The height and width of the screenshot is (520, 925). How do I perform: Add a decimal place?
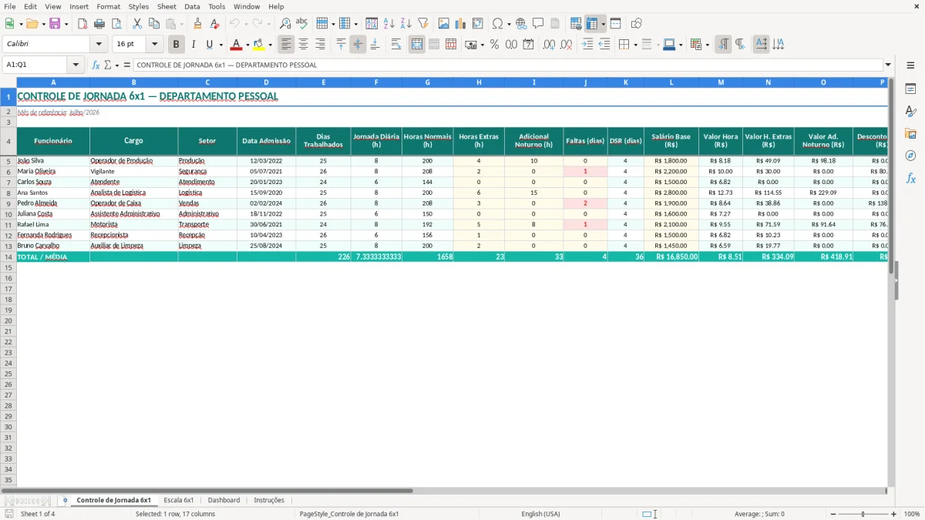point(549,45)
